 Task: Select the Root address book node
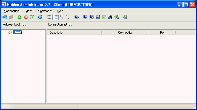coord(17,32)
